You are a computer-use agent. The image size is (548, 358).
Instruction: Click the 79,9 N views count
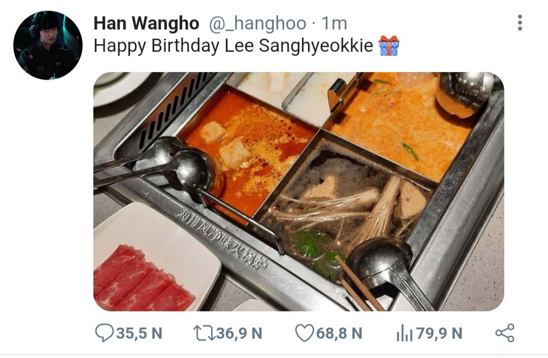tap(439, 333)
